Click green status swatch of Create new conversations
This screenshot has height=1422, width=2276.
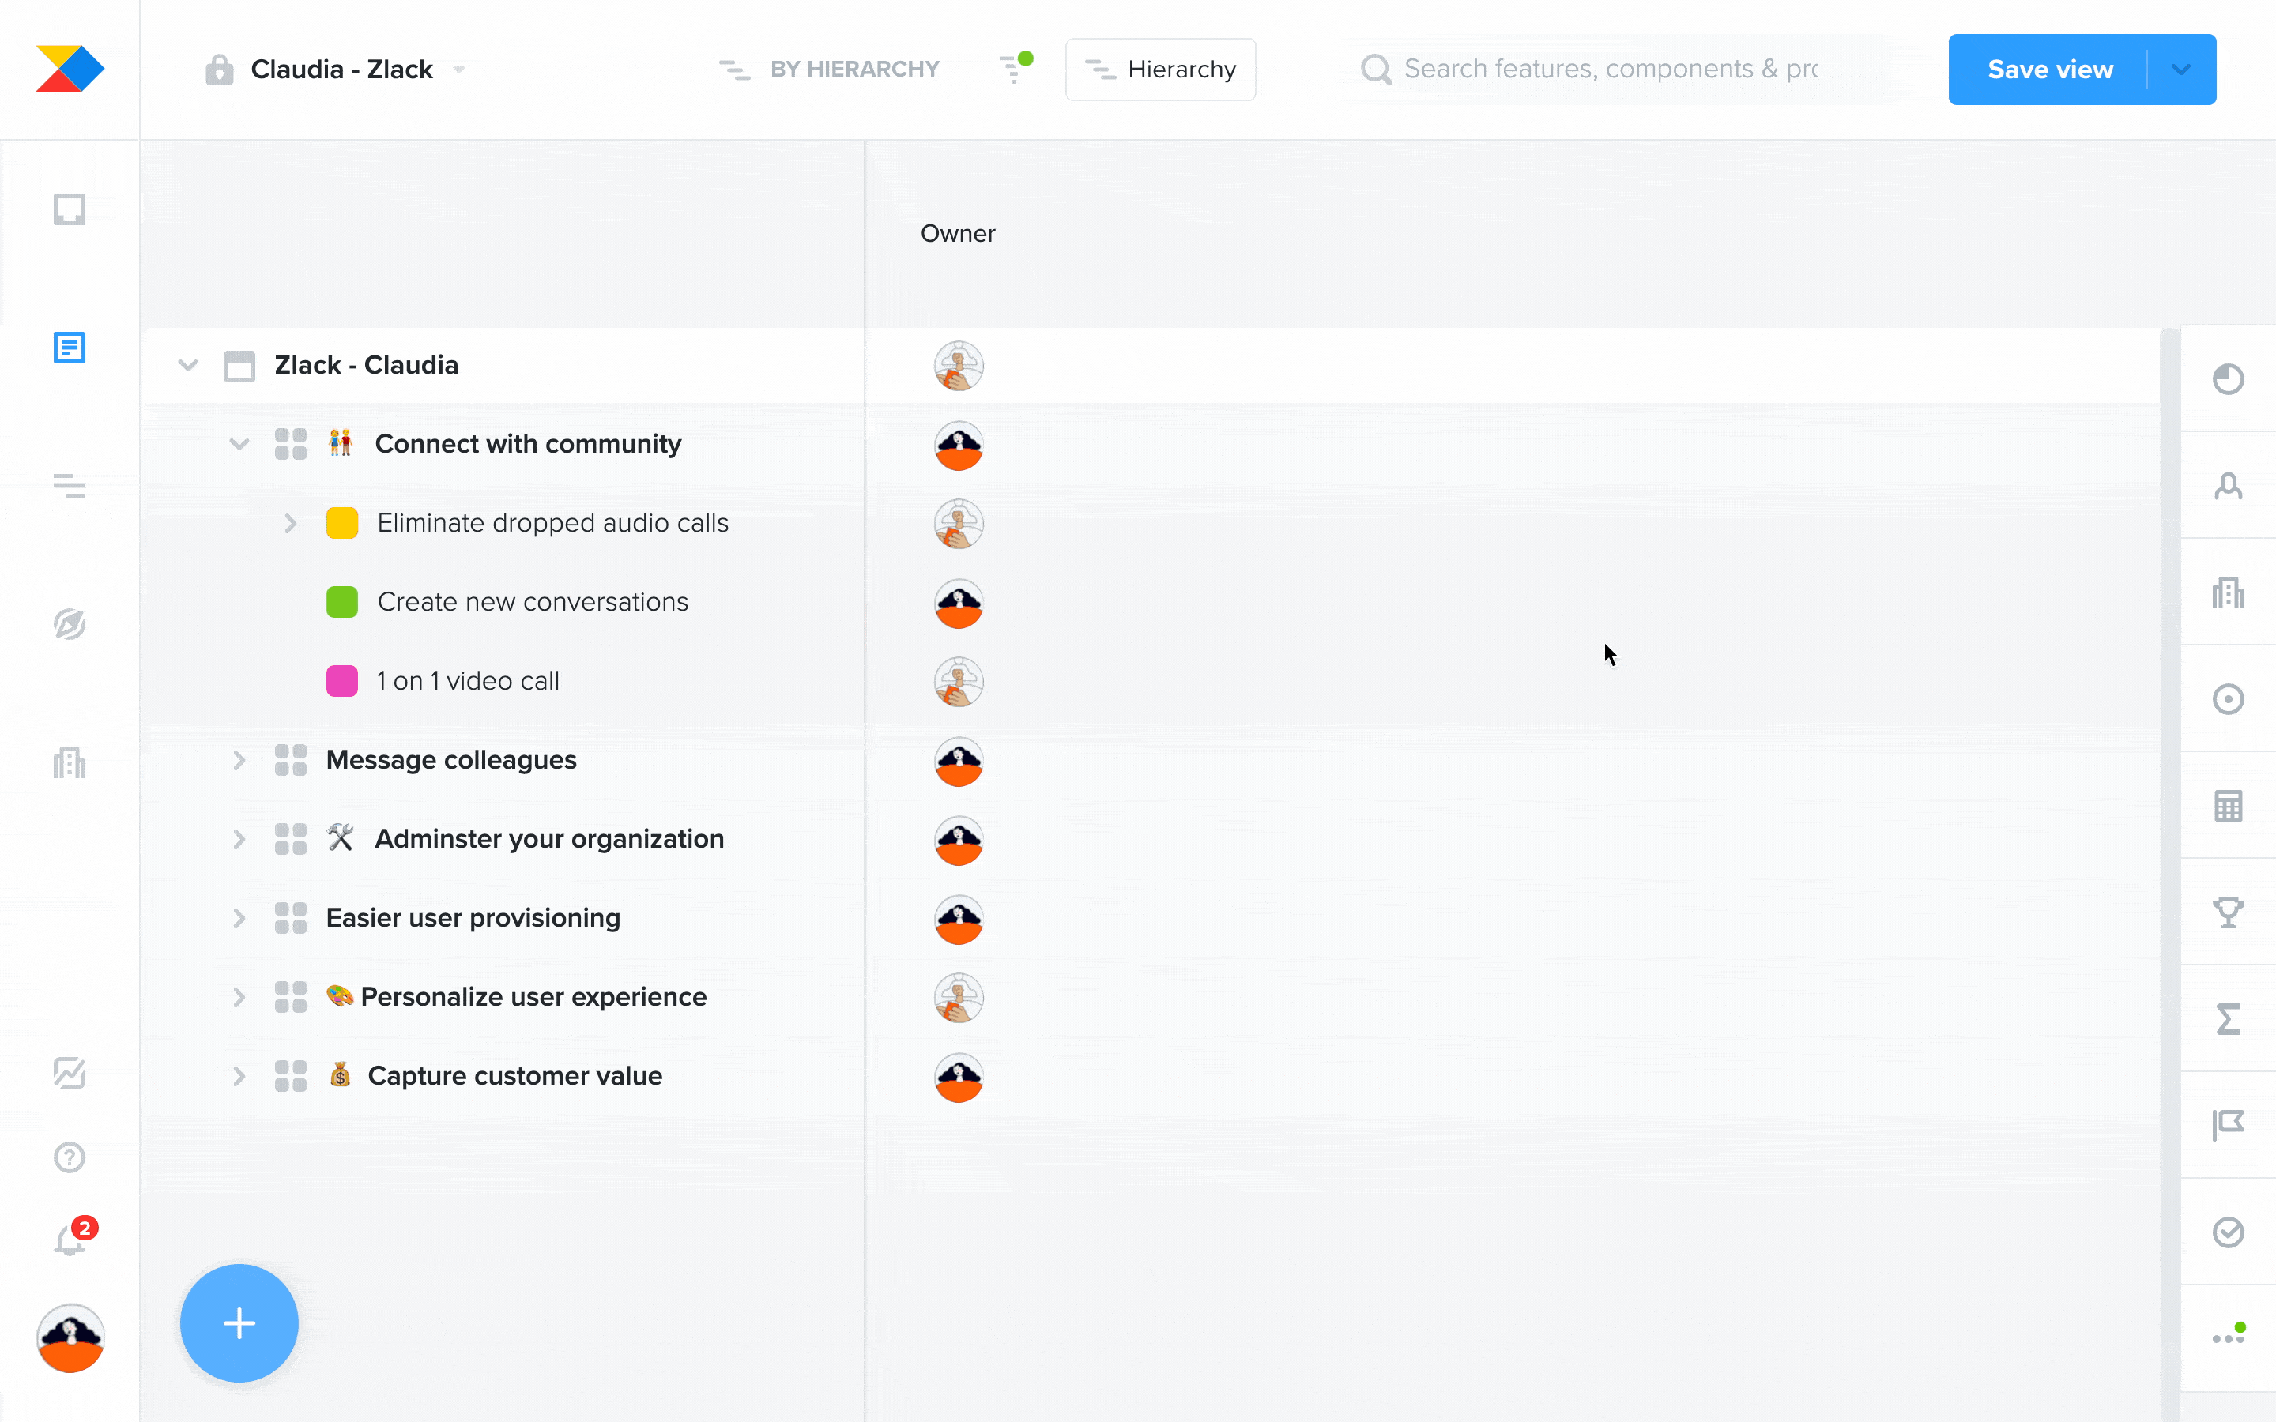pyautogui.click(x=342, y=602)
